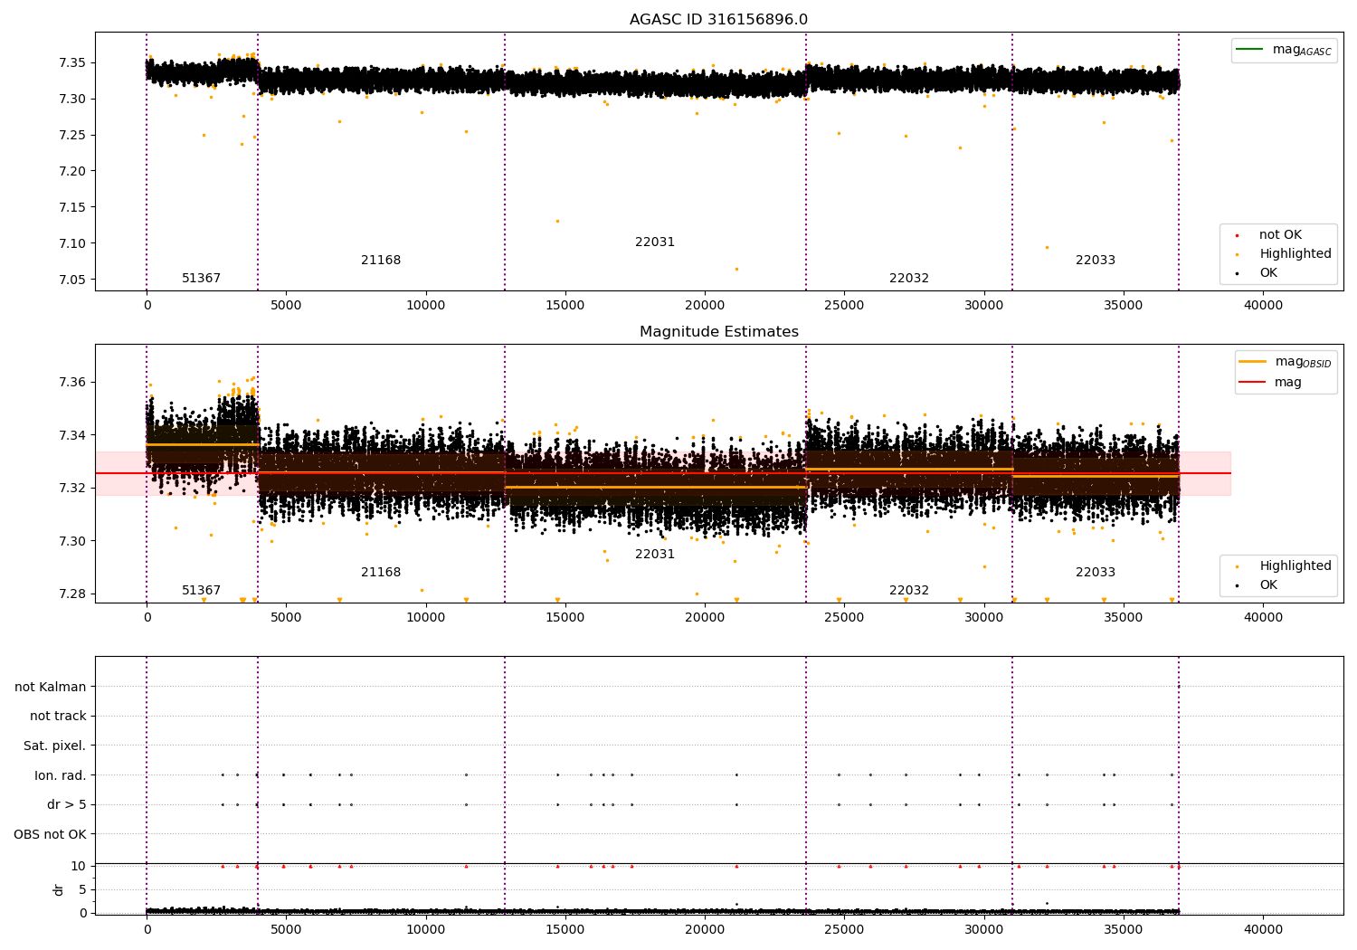Viewport: 1357px width, 950px height.
Task: Click obsid label 21168 in Magnitude Estimates plot
Action: [381, 573]
